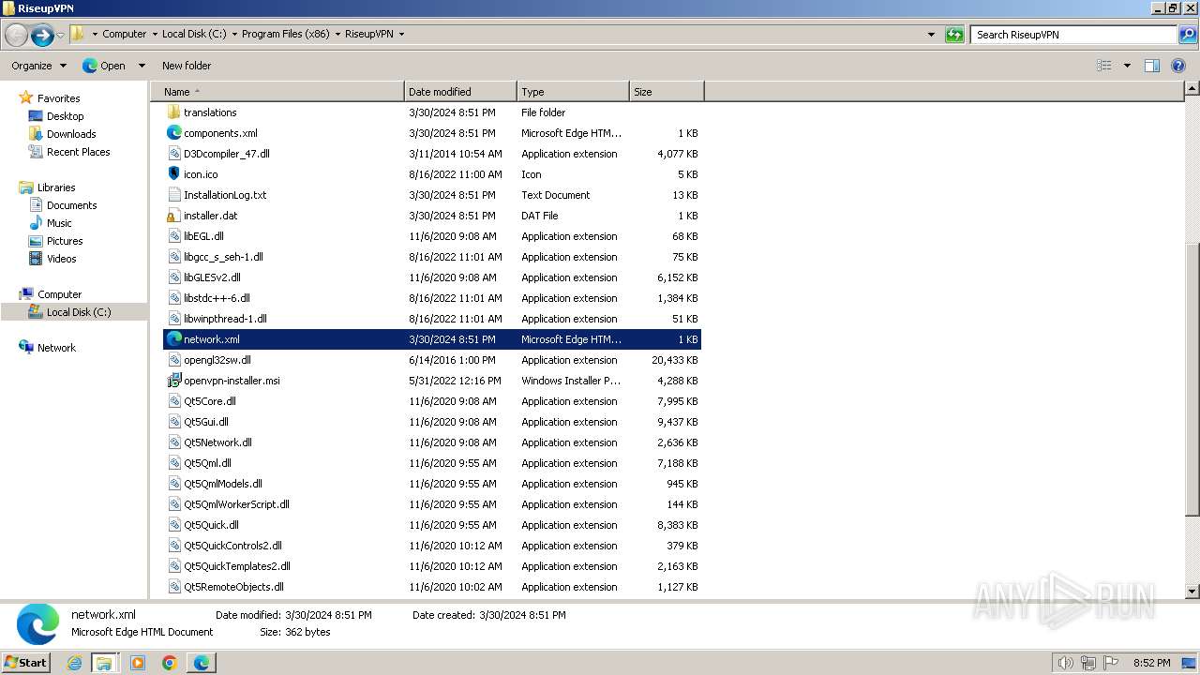The width and height of the screenshot is (1200, 675).
Task: Click the vertical scrollbar up arrow
Action: click(1192, 89)
